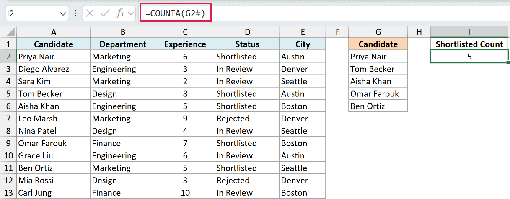
Task: Select Priya Nair in column G
Action: 378,57
